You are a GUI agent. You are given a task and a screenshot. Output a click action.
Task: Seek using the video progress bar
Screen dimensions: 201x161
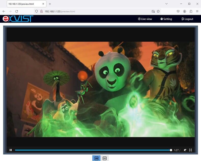pyautogui.click(x=93, y=150)
